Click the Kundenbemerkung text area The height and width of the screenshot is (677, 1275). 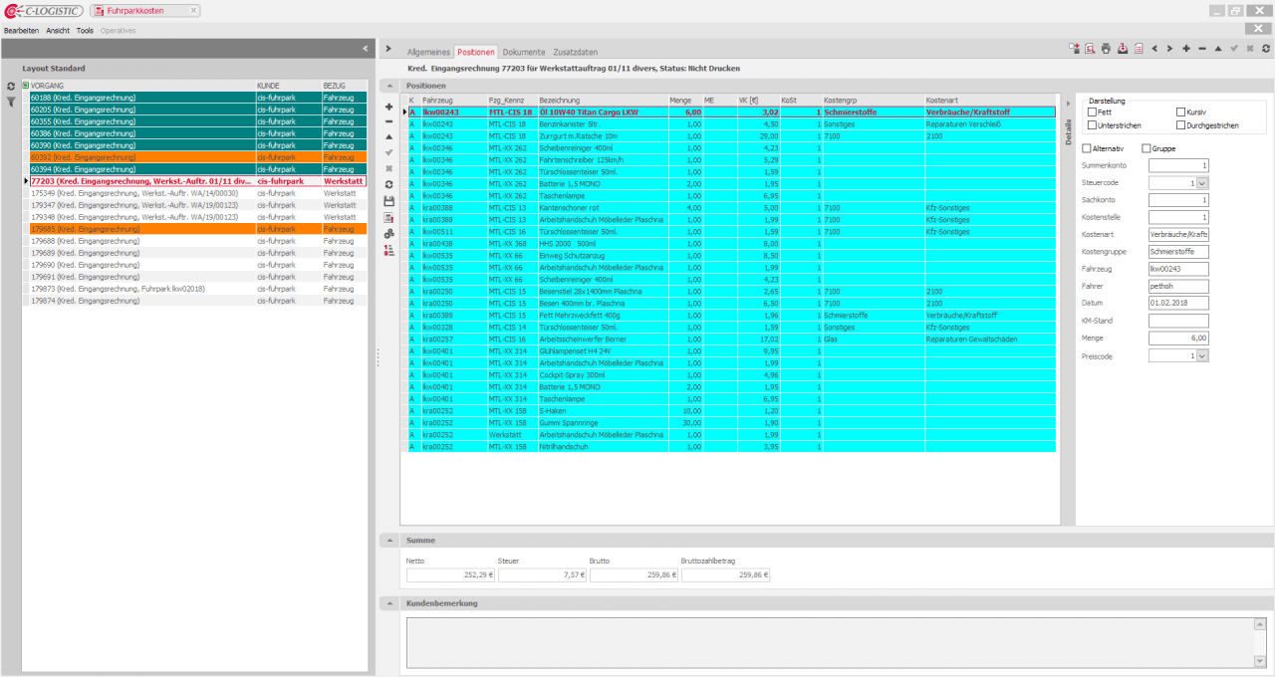[827, 638]
